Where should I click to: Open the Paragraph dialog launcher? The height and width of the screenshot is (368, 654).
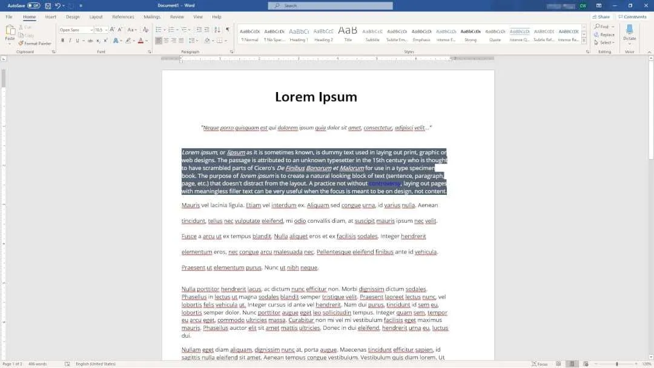[x=231, y=52]
